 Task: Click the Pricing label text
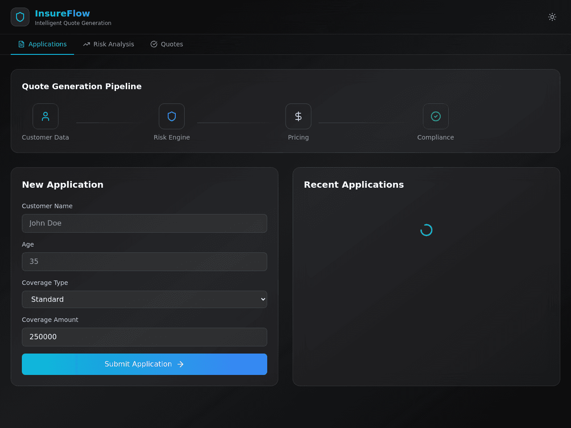[298, 137]
